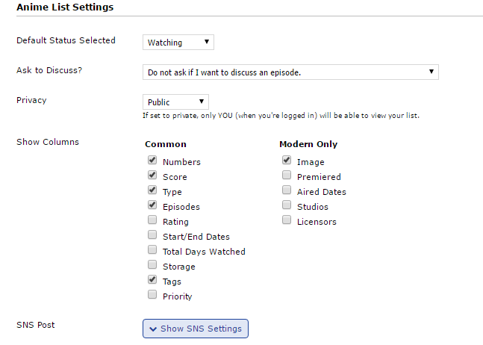Uncheck the Episodes column checkbox
Viewport: 483px width, 345px height.
(152, 205)
